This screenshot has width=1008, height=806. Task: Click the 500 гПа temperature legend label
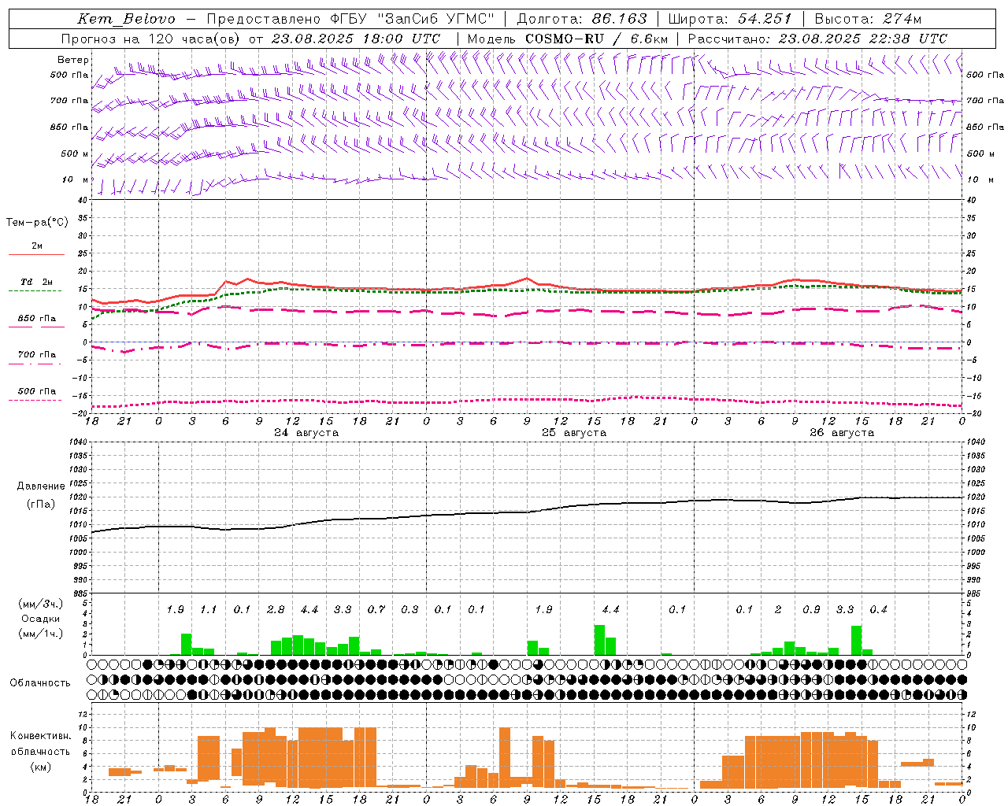(37, 391)
